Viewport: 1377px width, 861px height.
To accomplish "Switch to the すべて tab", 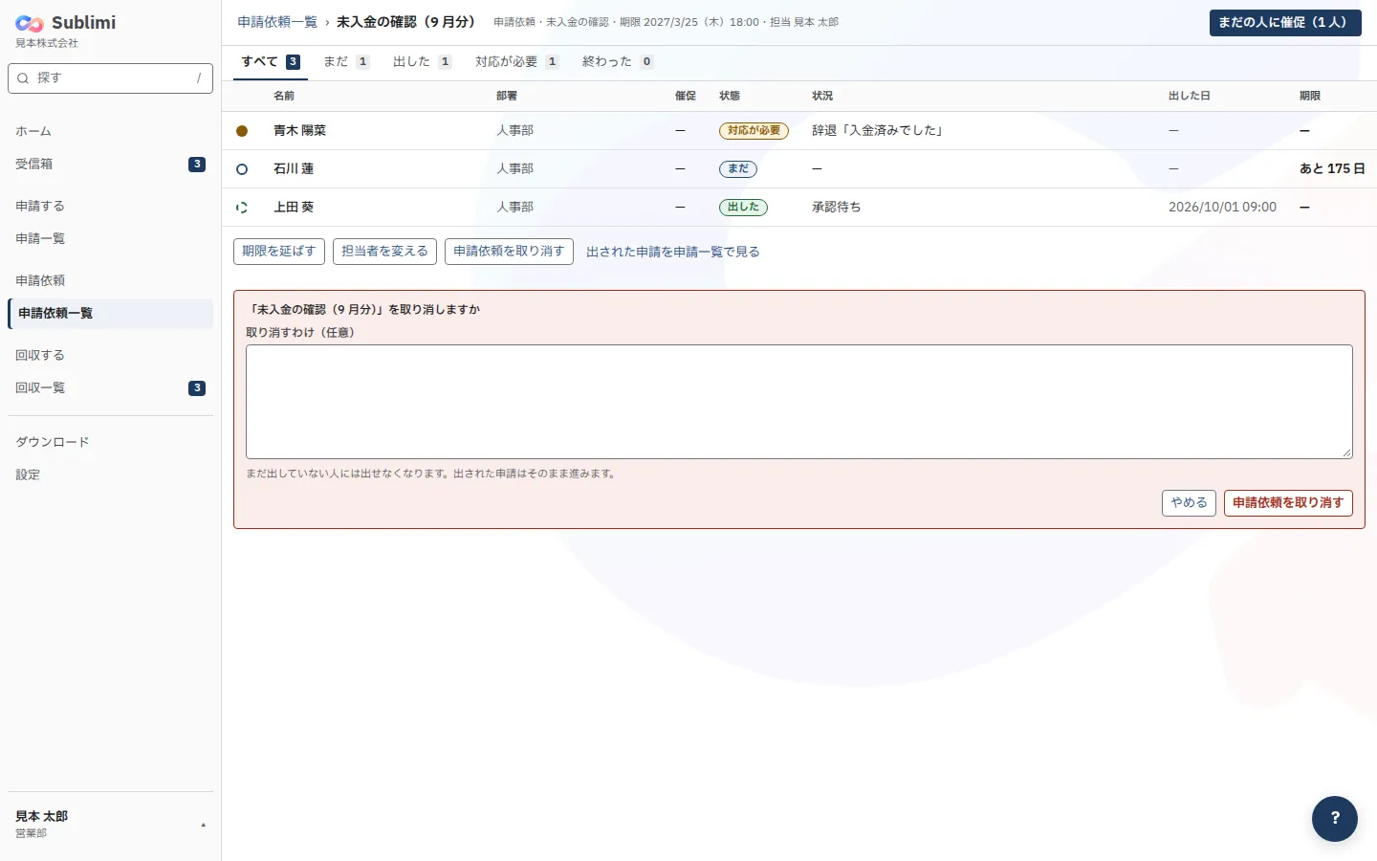I will [x=271, y=61].
